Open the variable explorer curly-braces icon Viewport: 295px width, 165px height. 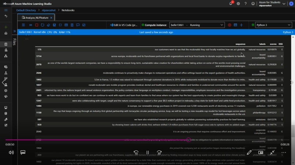click(x=60, y=25)
